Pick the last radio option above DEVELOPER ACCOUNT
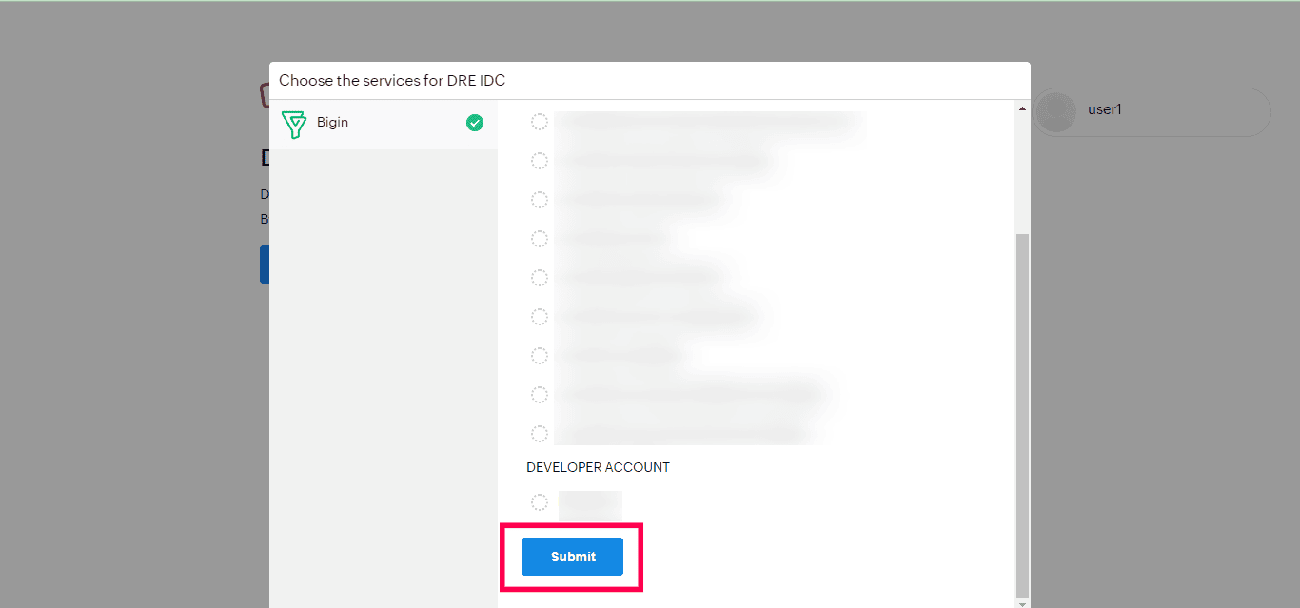 click(x=540, y=434)
